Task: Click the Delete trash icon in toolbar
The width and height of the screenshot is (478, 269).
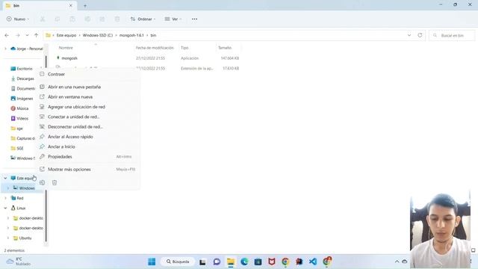Action: [117, 19]
